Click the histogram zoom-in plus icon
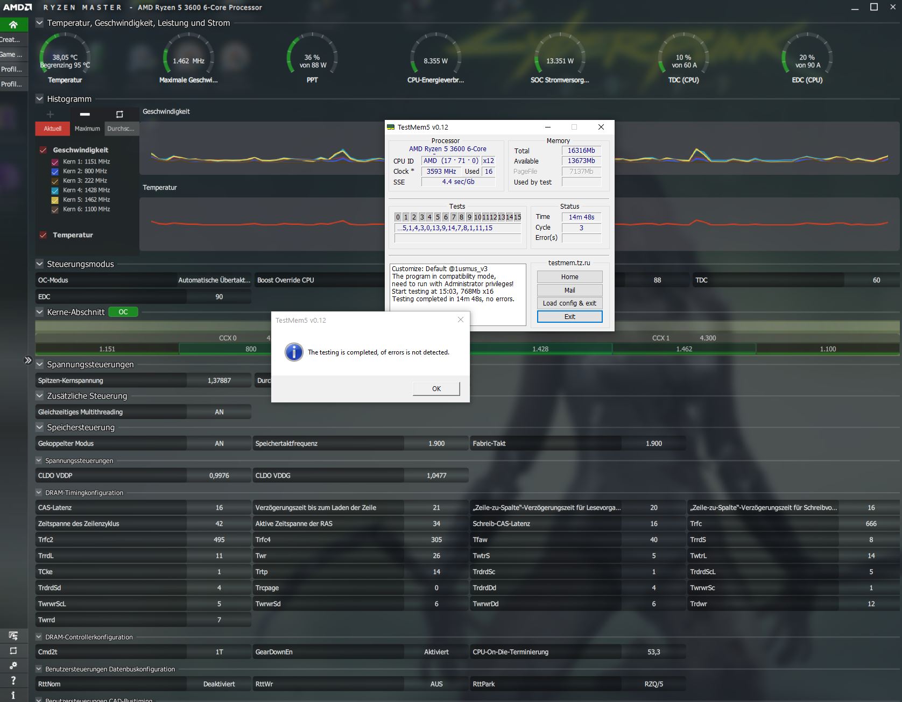The width and height of the screenshot is (902, 702). (x=50, y=114)
